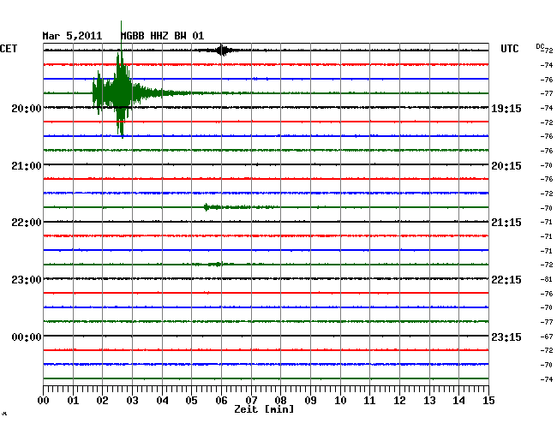Click the large earthquake waveform on green trace
Viewport: 557px width, 423px height.
coord(122,93)
